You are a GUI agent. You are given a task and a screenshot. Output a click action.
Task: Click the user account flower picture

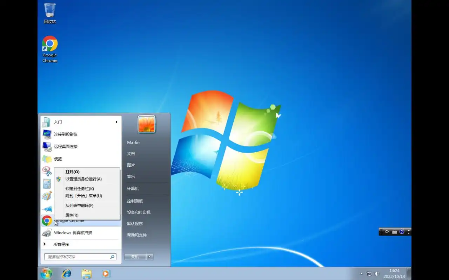(x=147, y=124)
